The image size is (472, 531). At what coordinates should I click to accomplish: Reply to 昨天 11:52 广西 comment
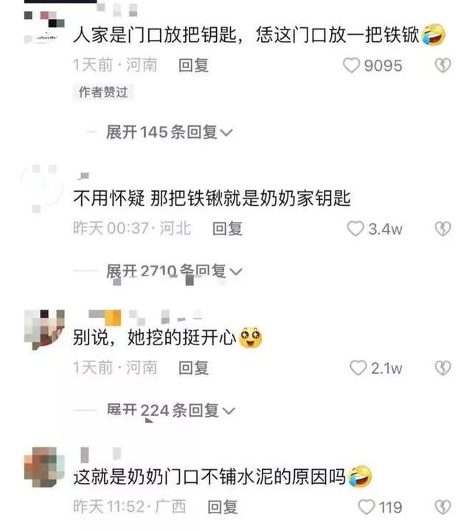(x=223, y=507)
